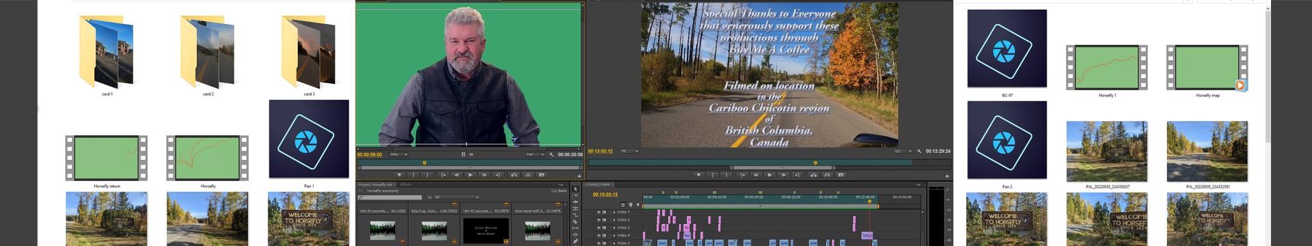Toggle Video 7 track output eye
Image resolution: width=1312 pixels, height=246 pixels.
tap(599, 212)
